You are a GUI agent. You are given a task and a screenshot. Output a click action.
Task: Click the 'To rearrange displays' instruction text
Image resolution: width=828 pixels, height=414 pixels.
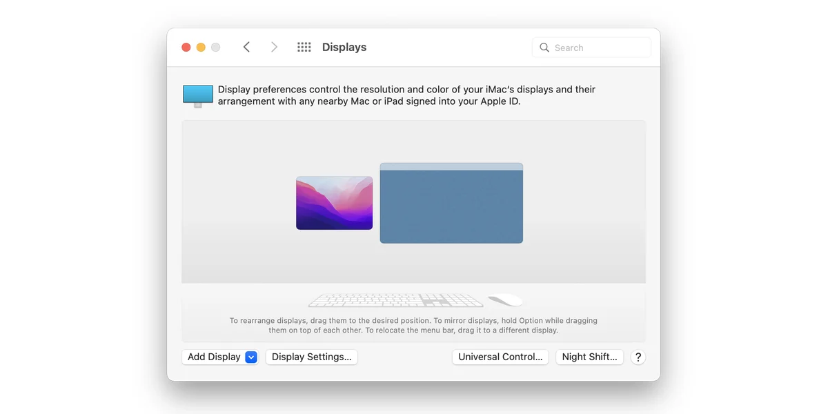point(413,326)
